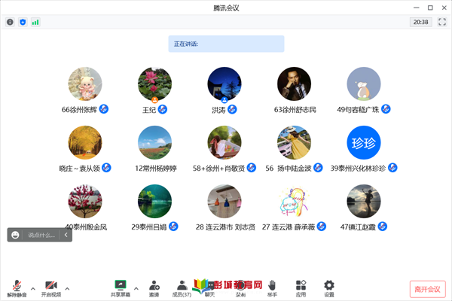Click muted mic icon beside 39泰州兴化林珍珍
The width and height of the screenshot is (452, 301).
pyautogui.click(x=392, y=168)
